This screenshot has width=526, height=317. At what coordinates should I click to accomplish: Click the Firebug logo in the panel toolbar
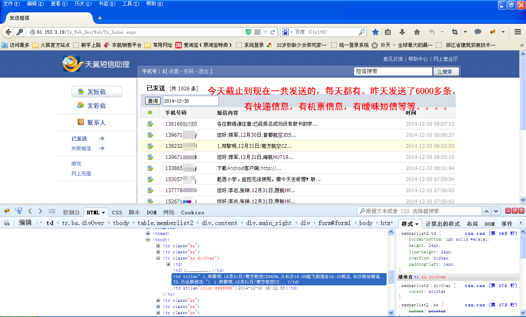[x=7, y=211]
